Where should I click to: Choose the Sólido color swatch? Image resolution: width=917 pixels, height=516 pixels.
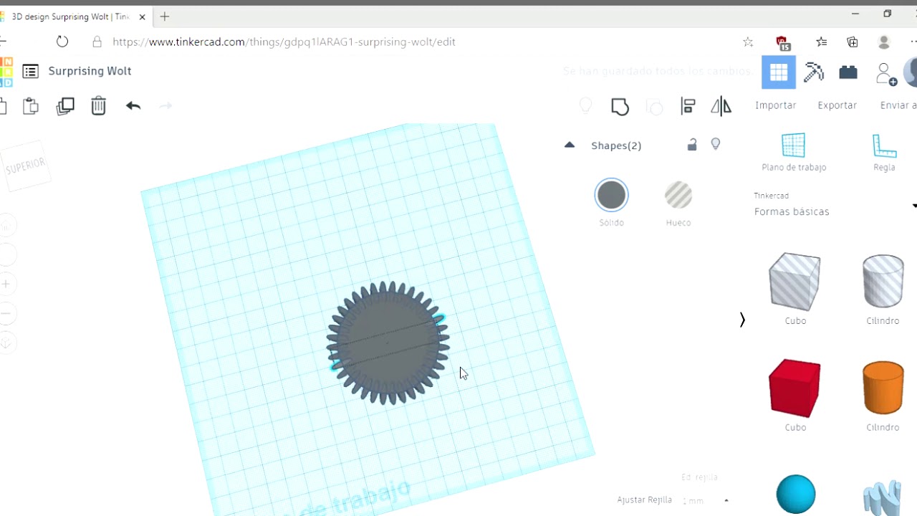click(x=611, y=195)
